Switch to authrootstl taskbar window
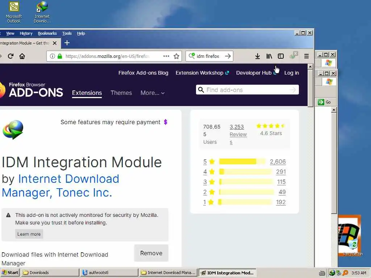Image resolution: width=371 pixels, height=278 pixels. 109,273
